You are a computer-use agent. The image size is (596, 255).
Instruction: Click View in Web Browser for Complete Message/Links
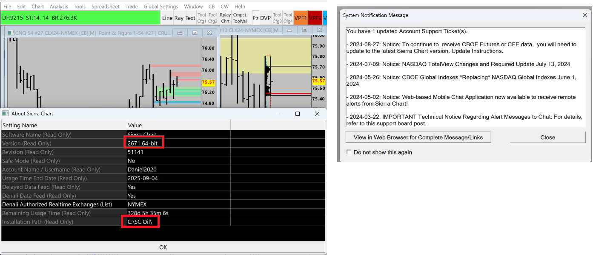pyautogui.click(x=418, y=137)
